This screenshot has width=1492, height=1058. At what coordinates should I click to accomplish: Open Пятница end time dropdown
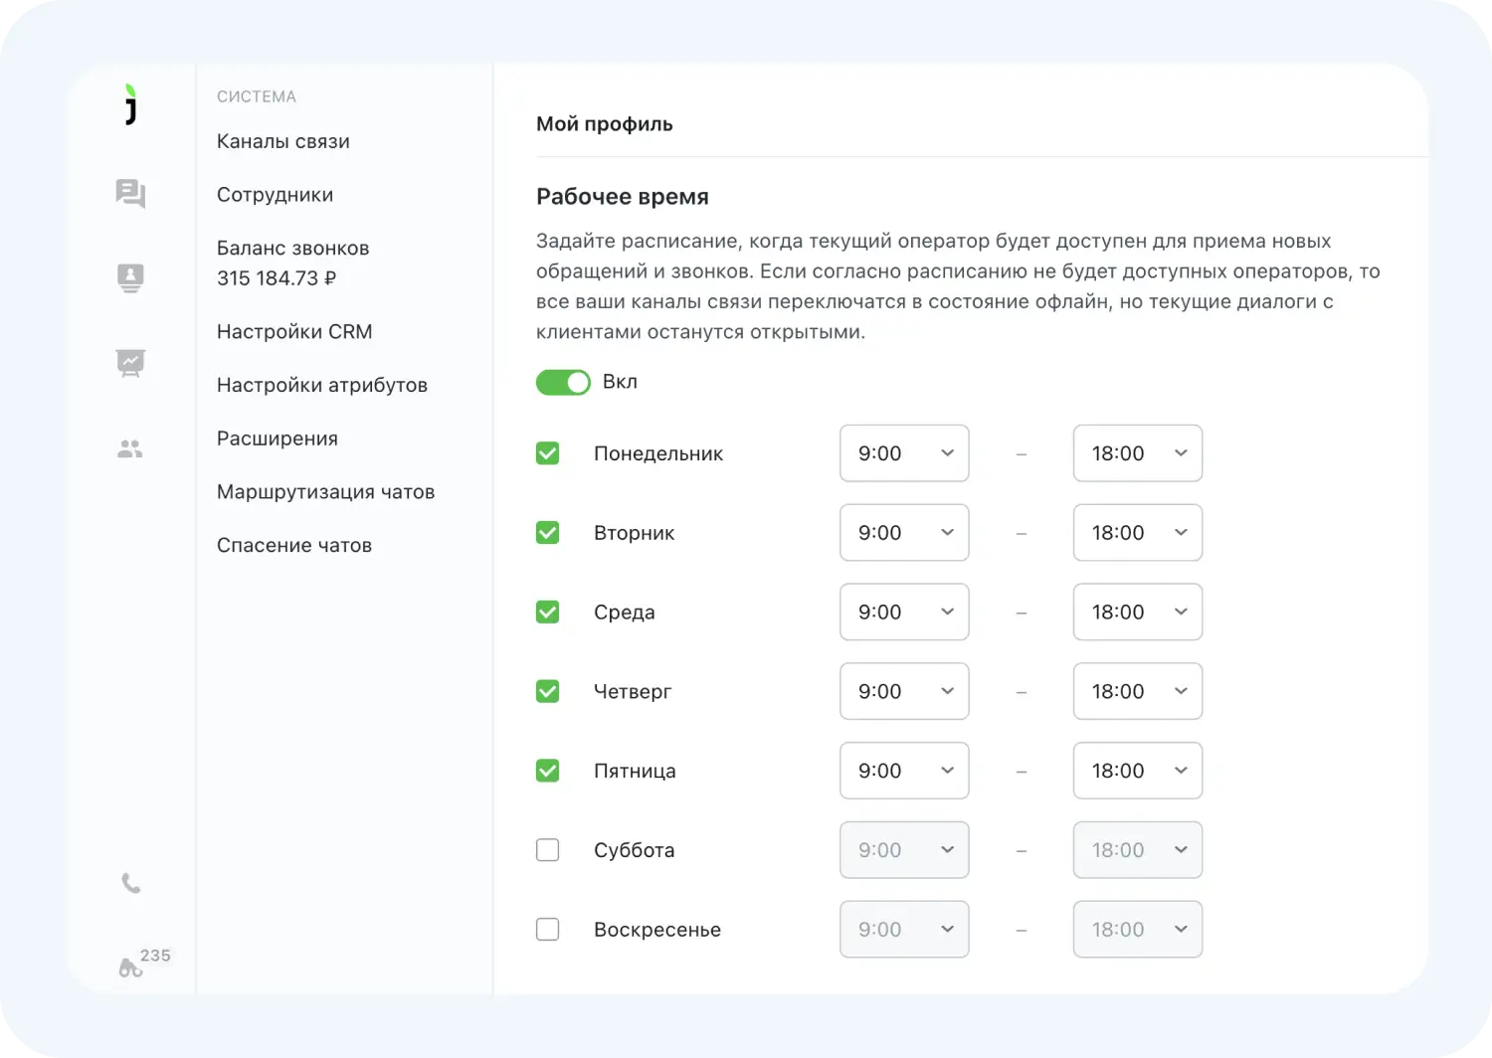click(1137, 771)
